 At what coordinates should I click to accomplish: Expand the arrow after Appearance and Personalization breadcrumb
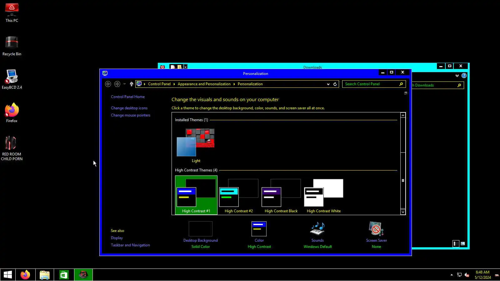point(234,84)
